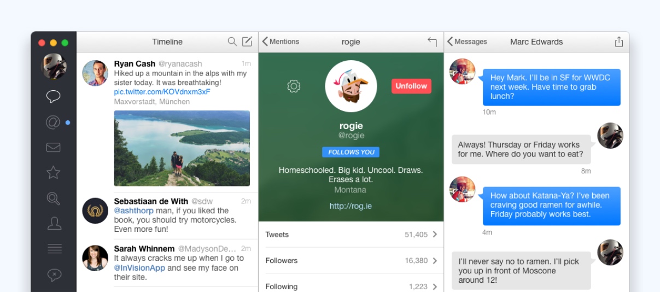The width and height of the screenshot is (660, 292).
Task: Expand the Following row showing 1,223
Action: [351, 286]
